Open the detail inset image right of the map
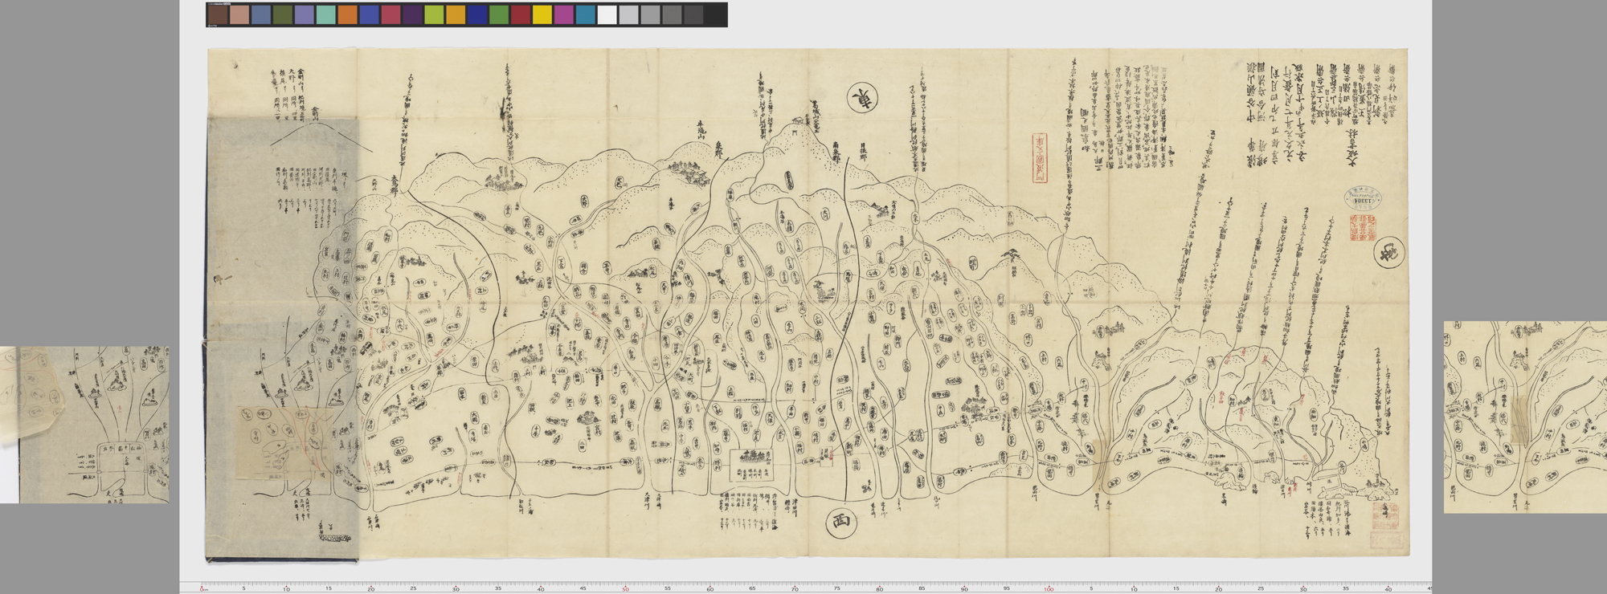 tap(1525, 417)
